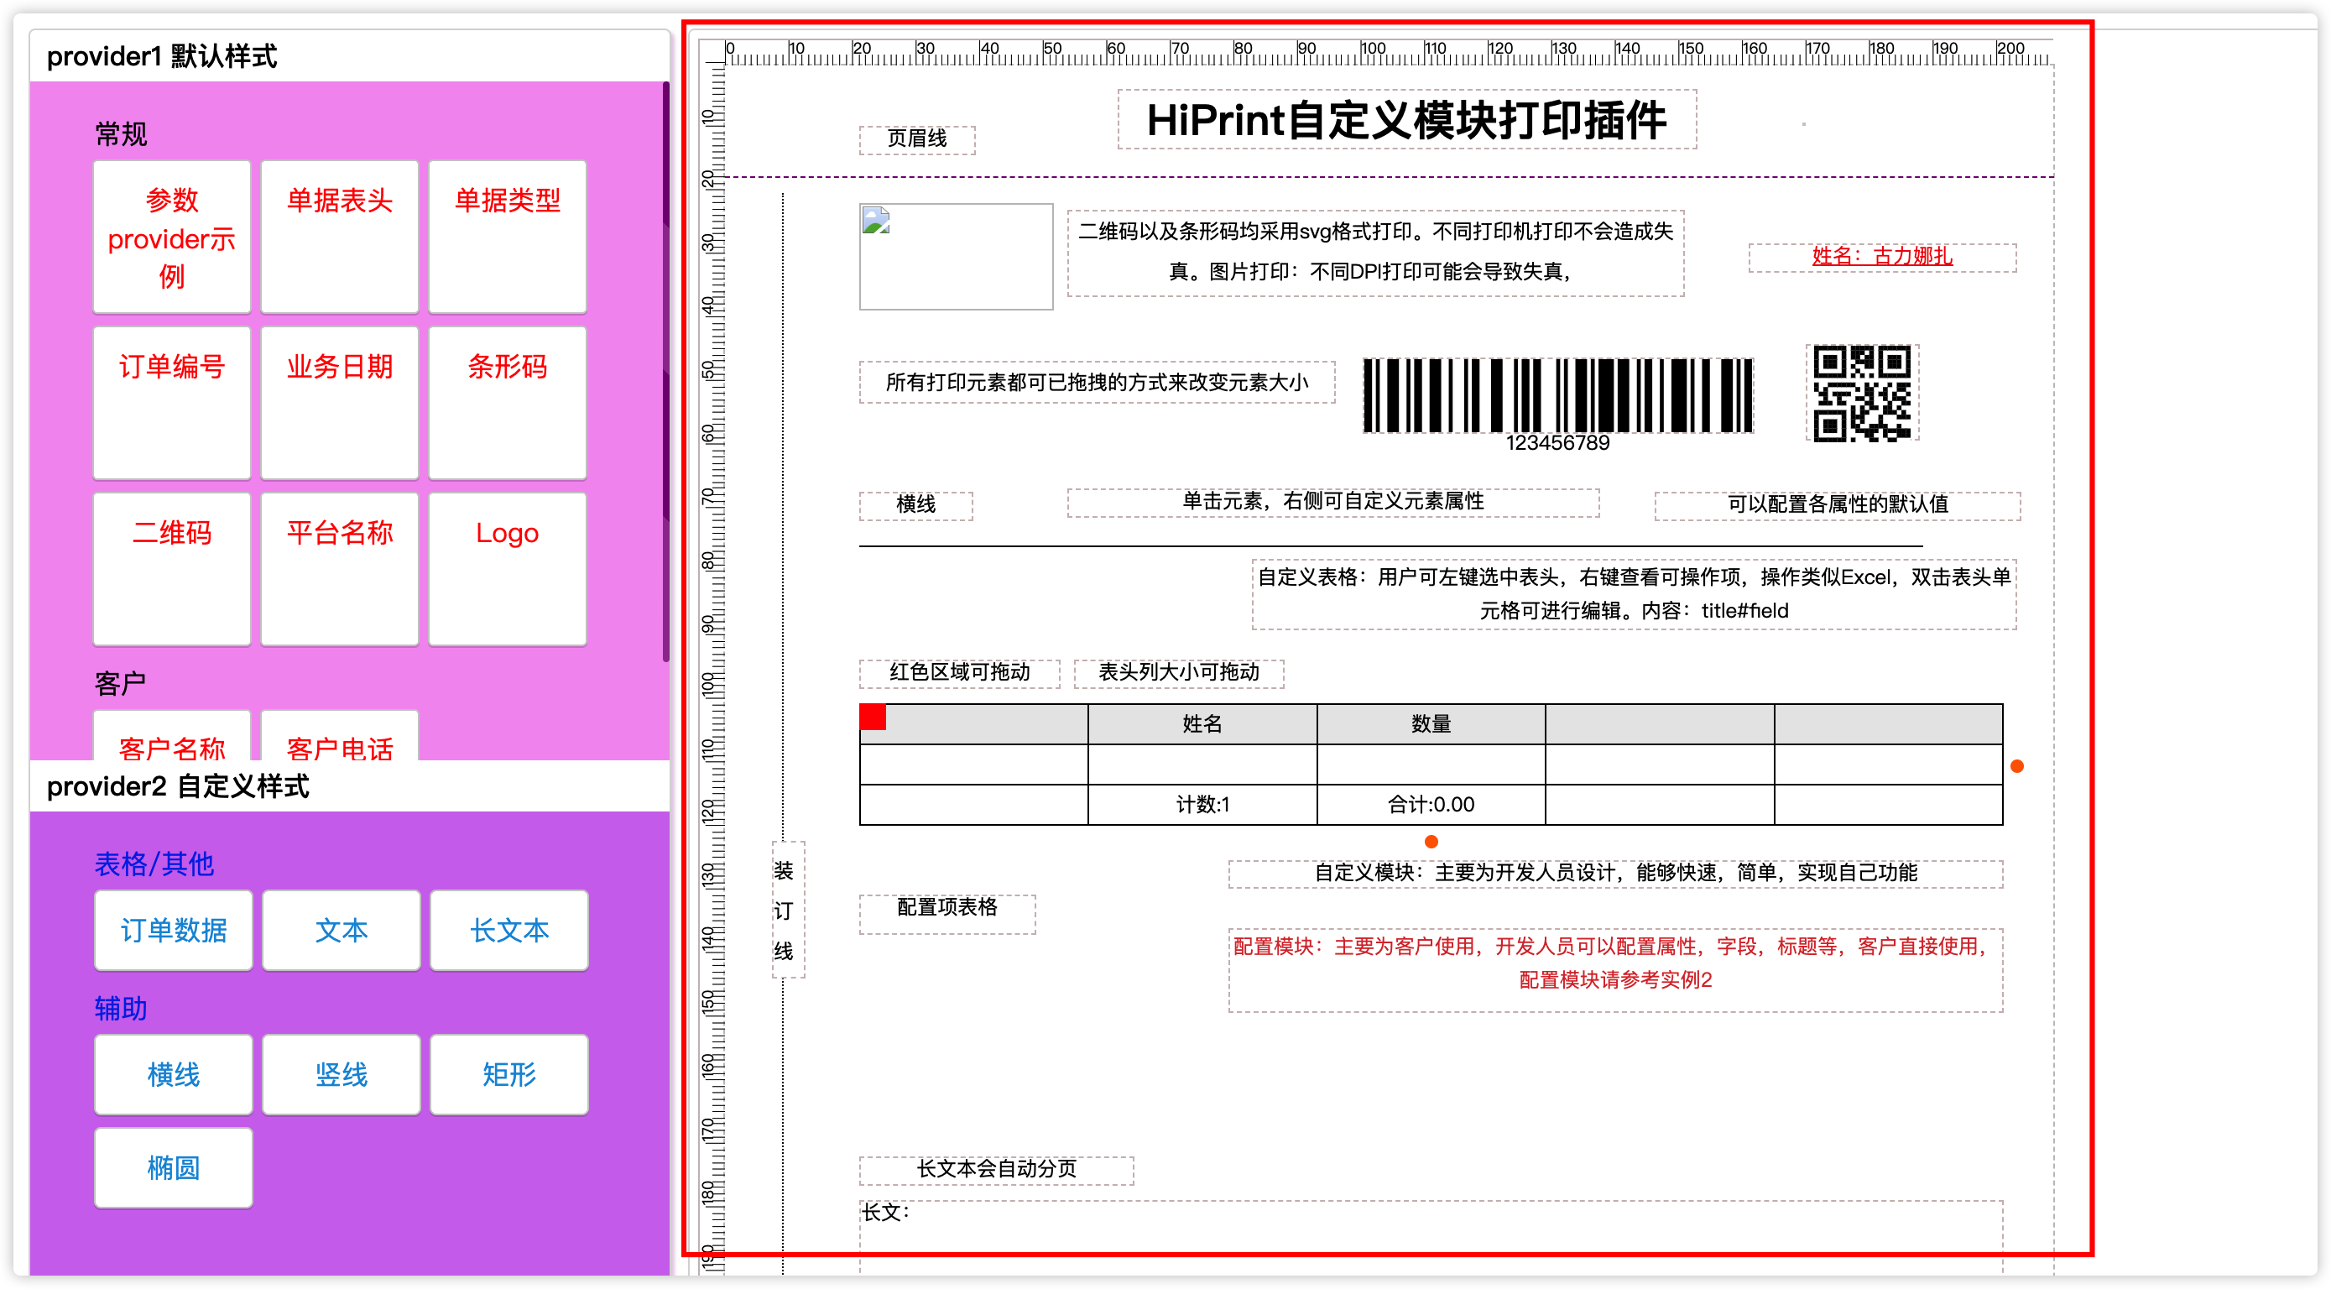Image resolution: width=2331 pixels, height=1289 pixels.
Task: Click the provider1 panel vertical scrollbar
Action: tap(666, 371)
